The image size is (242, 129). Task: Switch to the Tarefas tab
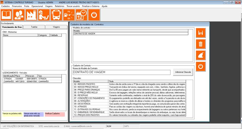[34, 27]
